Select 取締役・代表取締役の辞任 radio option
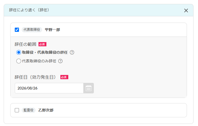Viewport: 198px width, 126px height. coord(18,52)
